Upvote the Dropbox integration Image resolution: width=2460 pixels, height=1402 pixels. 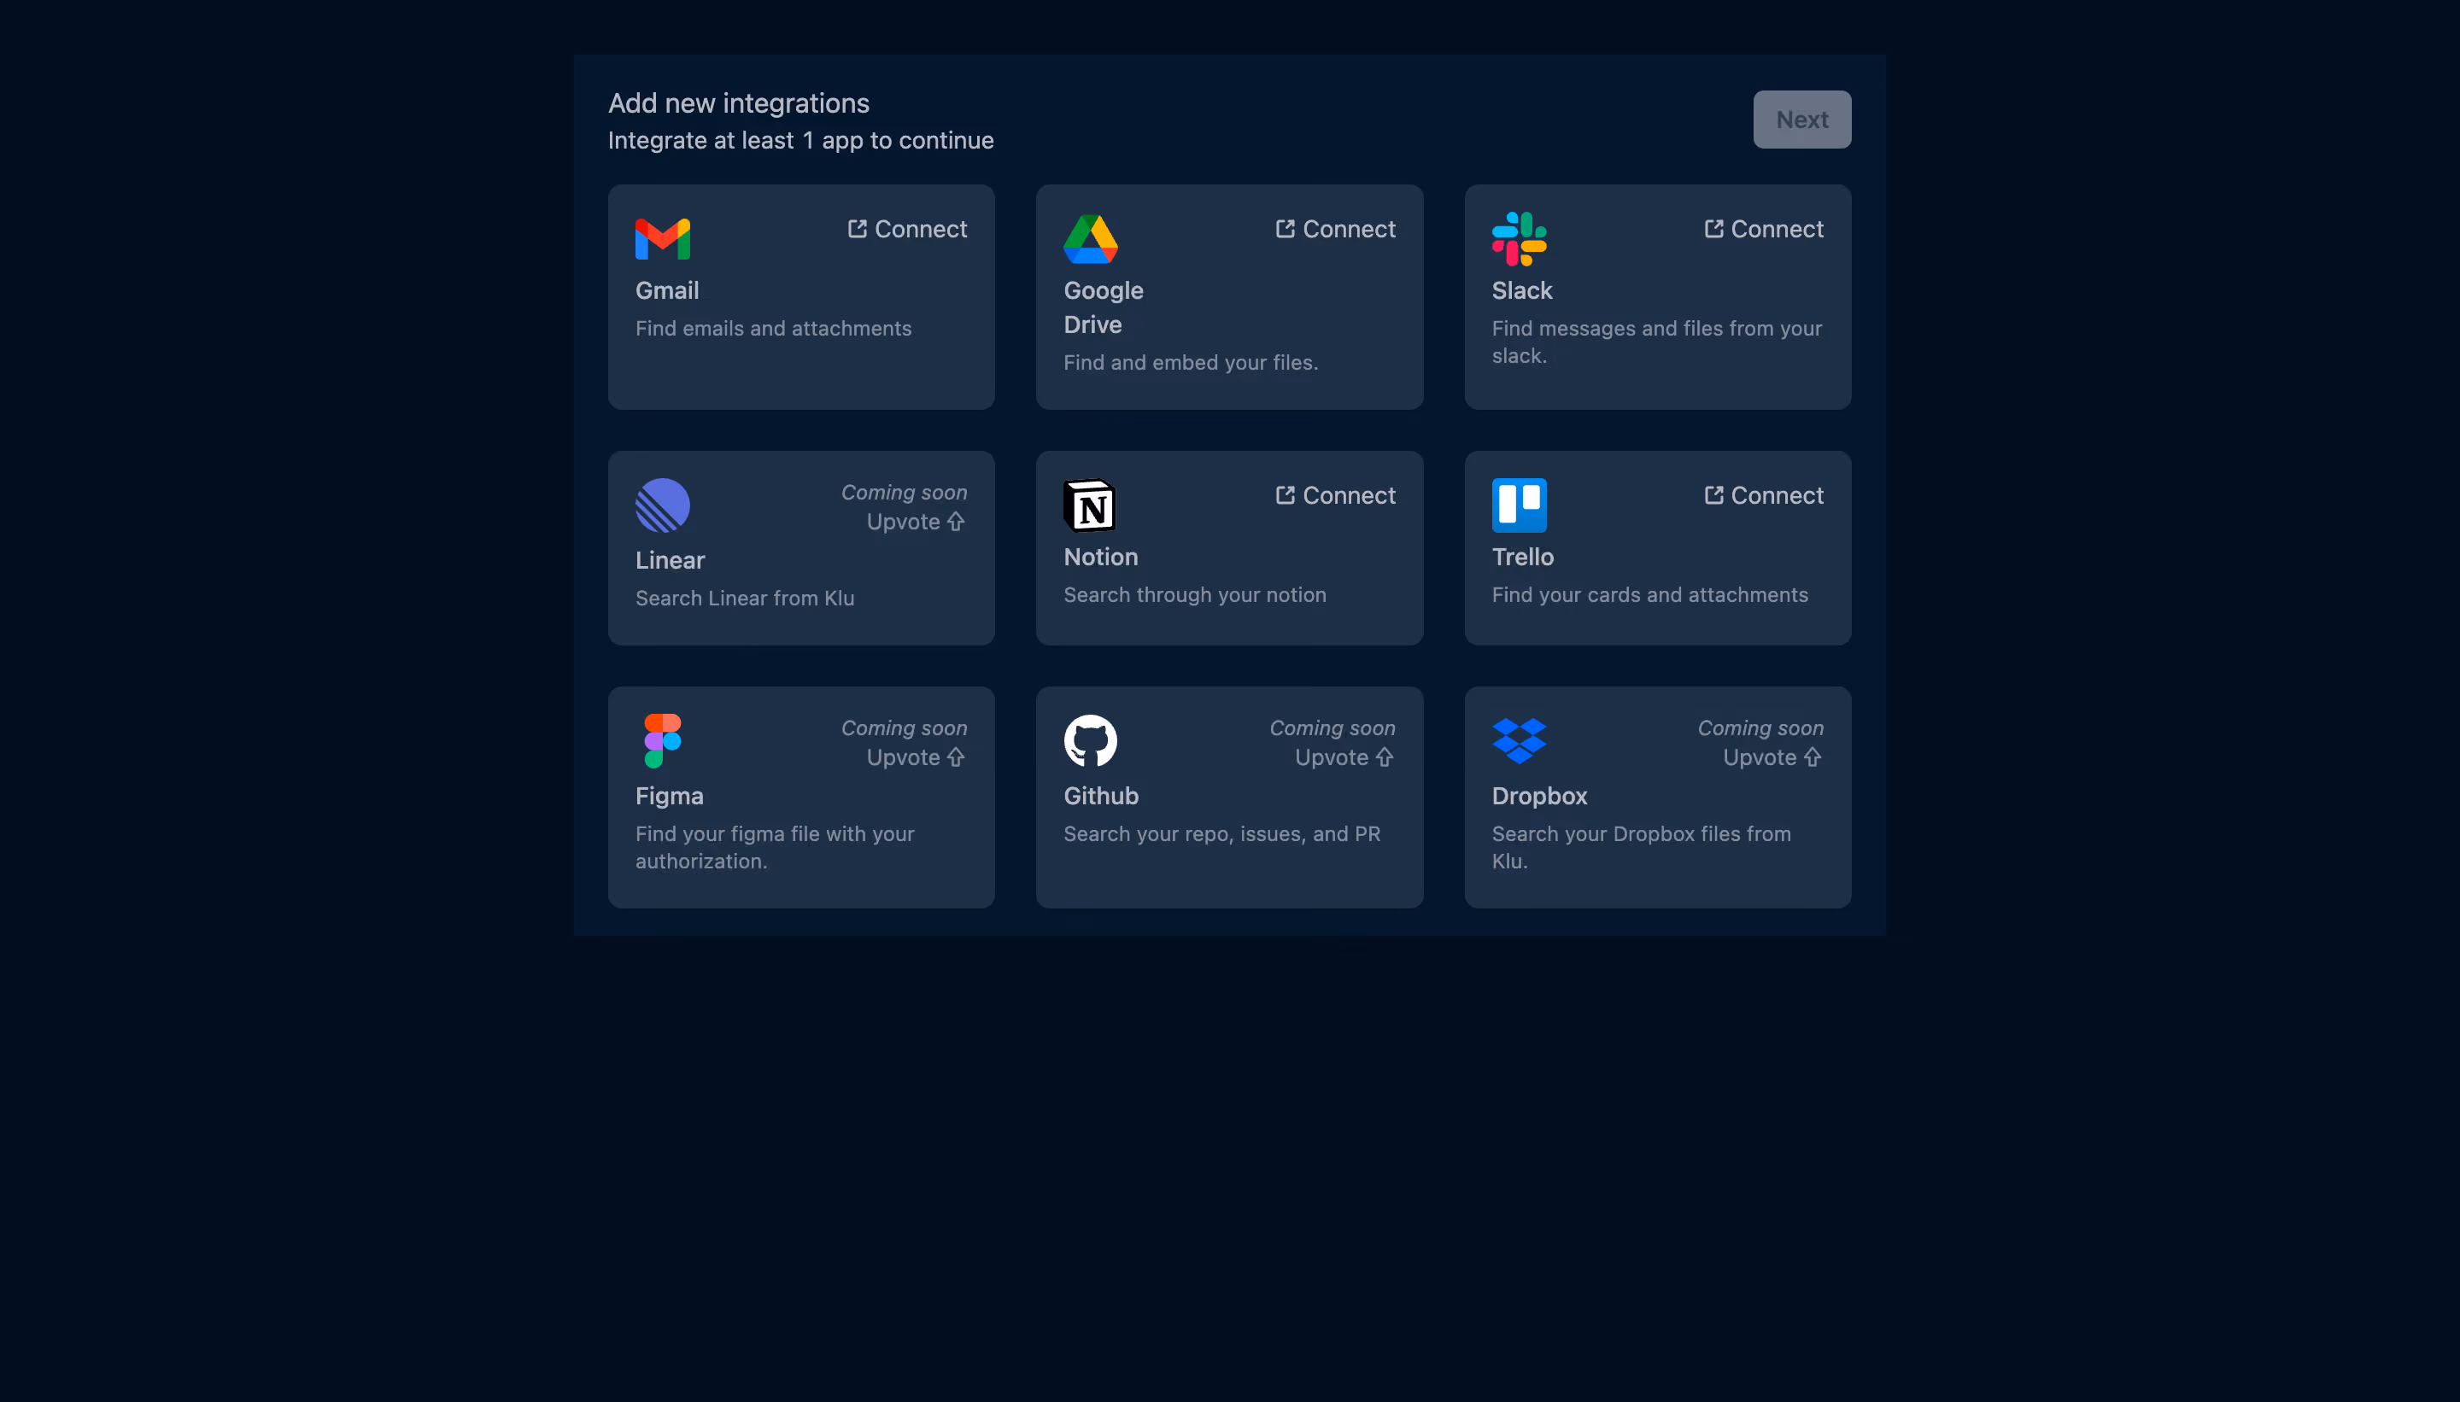[x=1772, y=758]
